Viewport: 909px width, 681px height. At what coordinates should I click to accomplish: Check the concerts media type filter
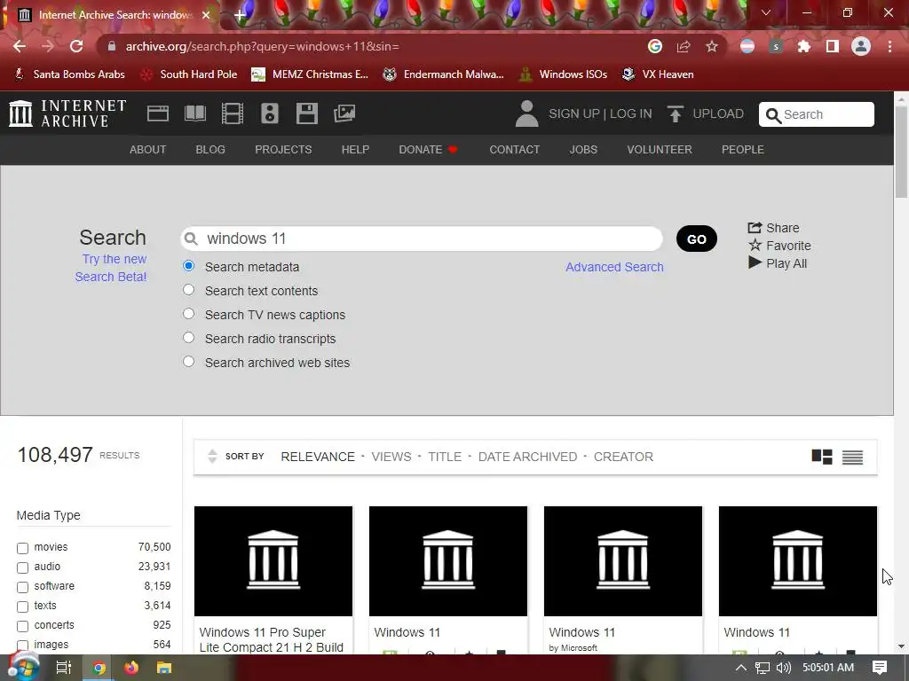pyautogui.click(x=22, y=626)
